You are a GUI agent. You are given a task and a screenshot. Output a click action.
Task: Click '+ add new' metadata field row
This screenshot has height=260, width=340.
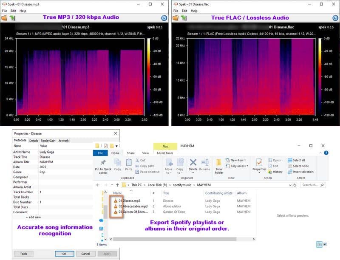coord(34,217)
